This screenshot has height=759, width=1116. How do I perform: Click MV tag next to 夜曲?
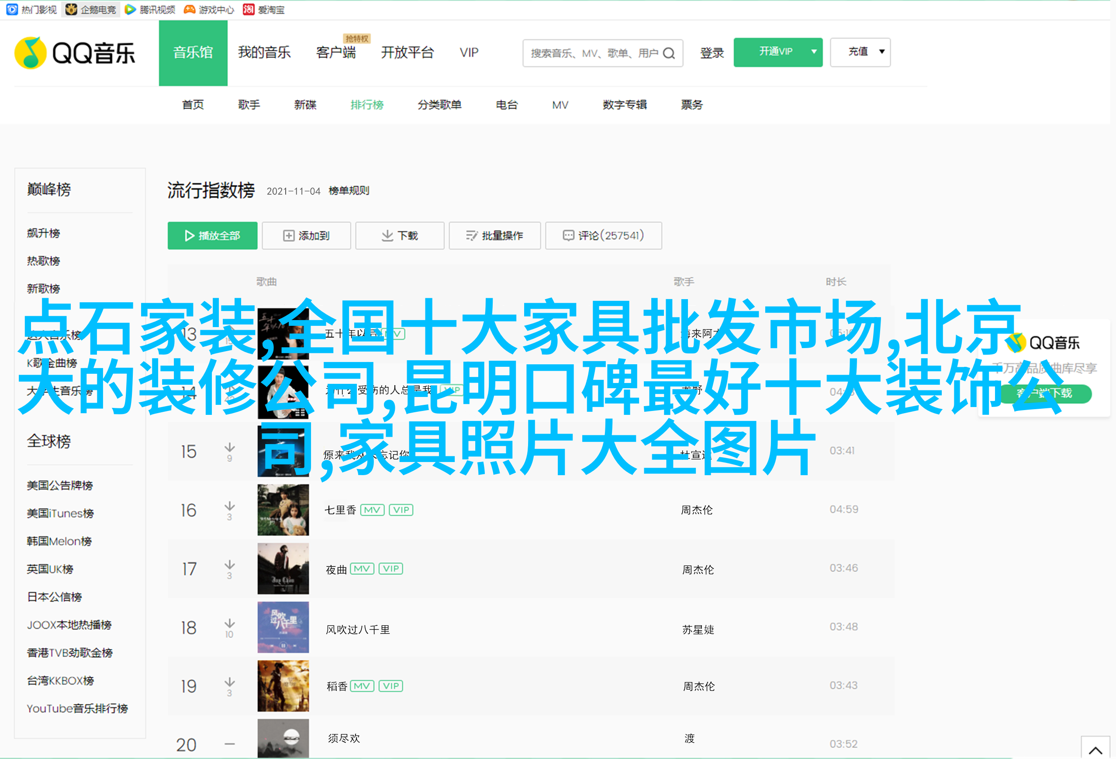tap(362, 569)
